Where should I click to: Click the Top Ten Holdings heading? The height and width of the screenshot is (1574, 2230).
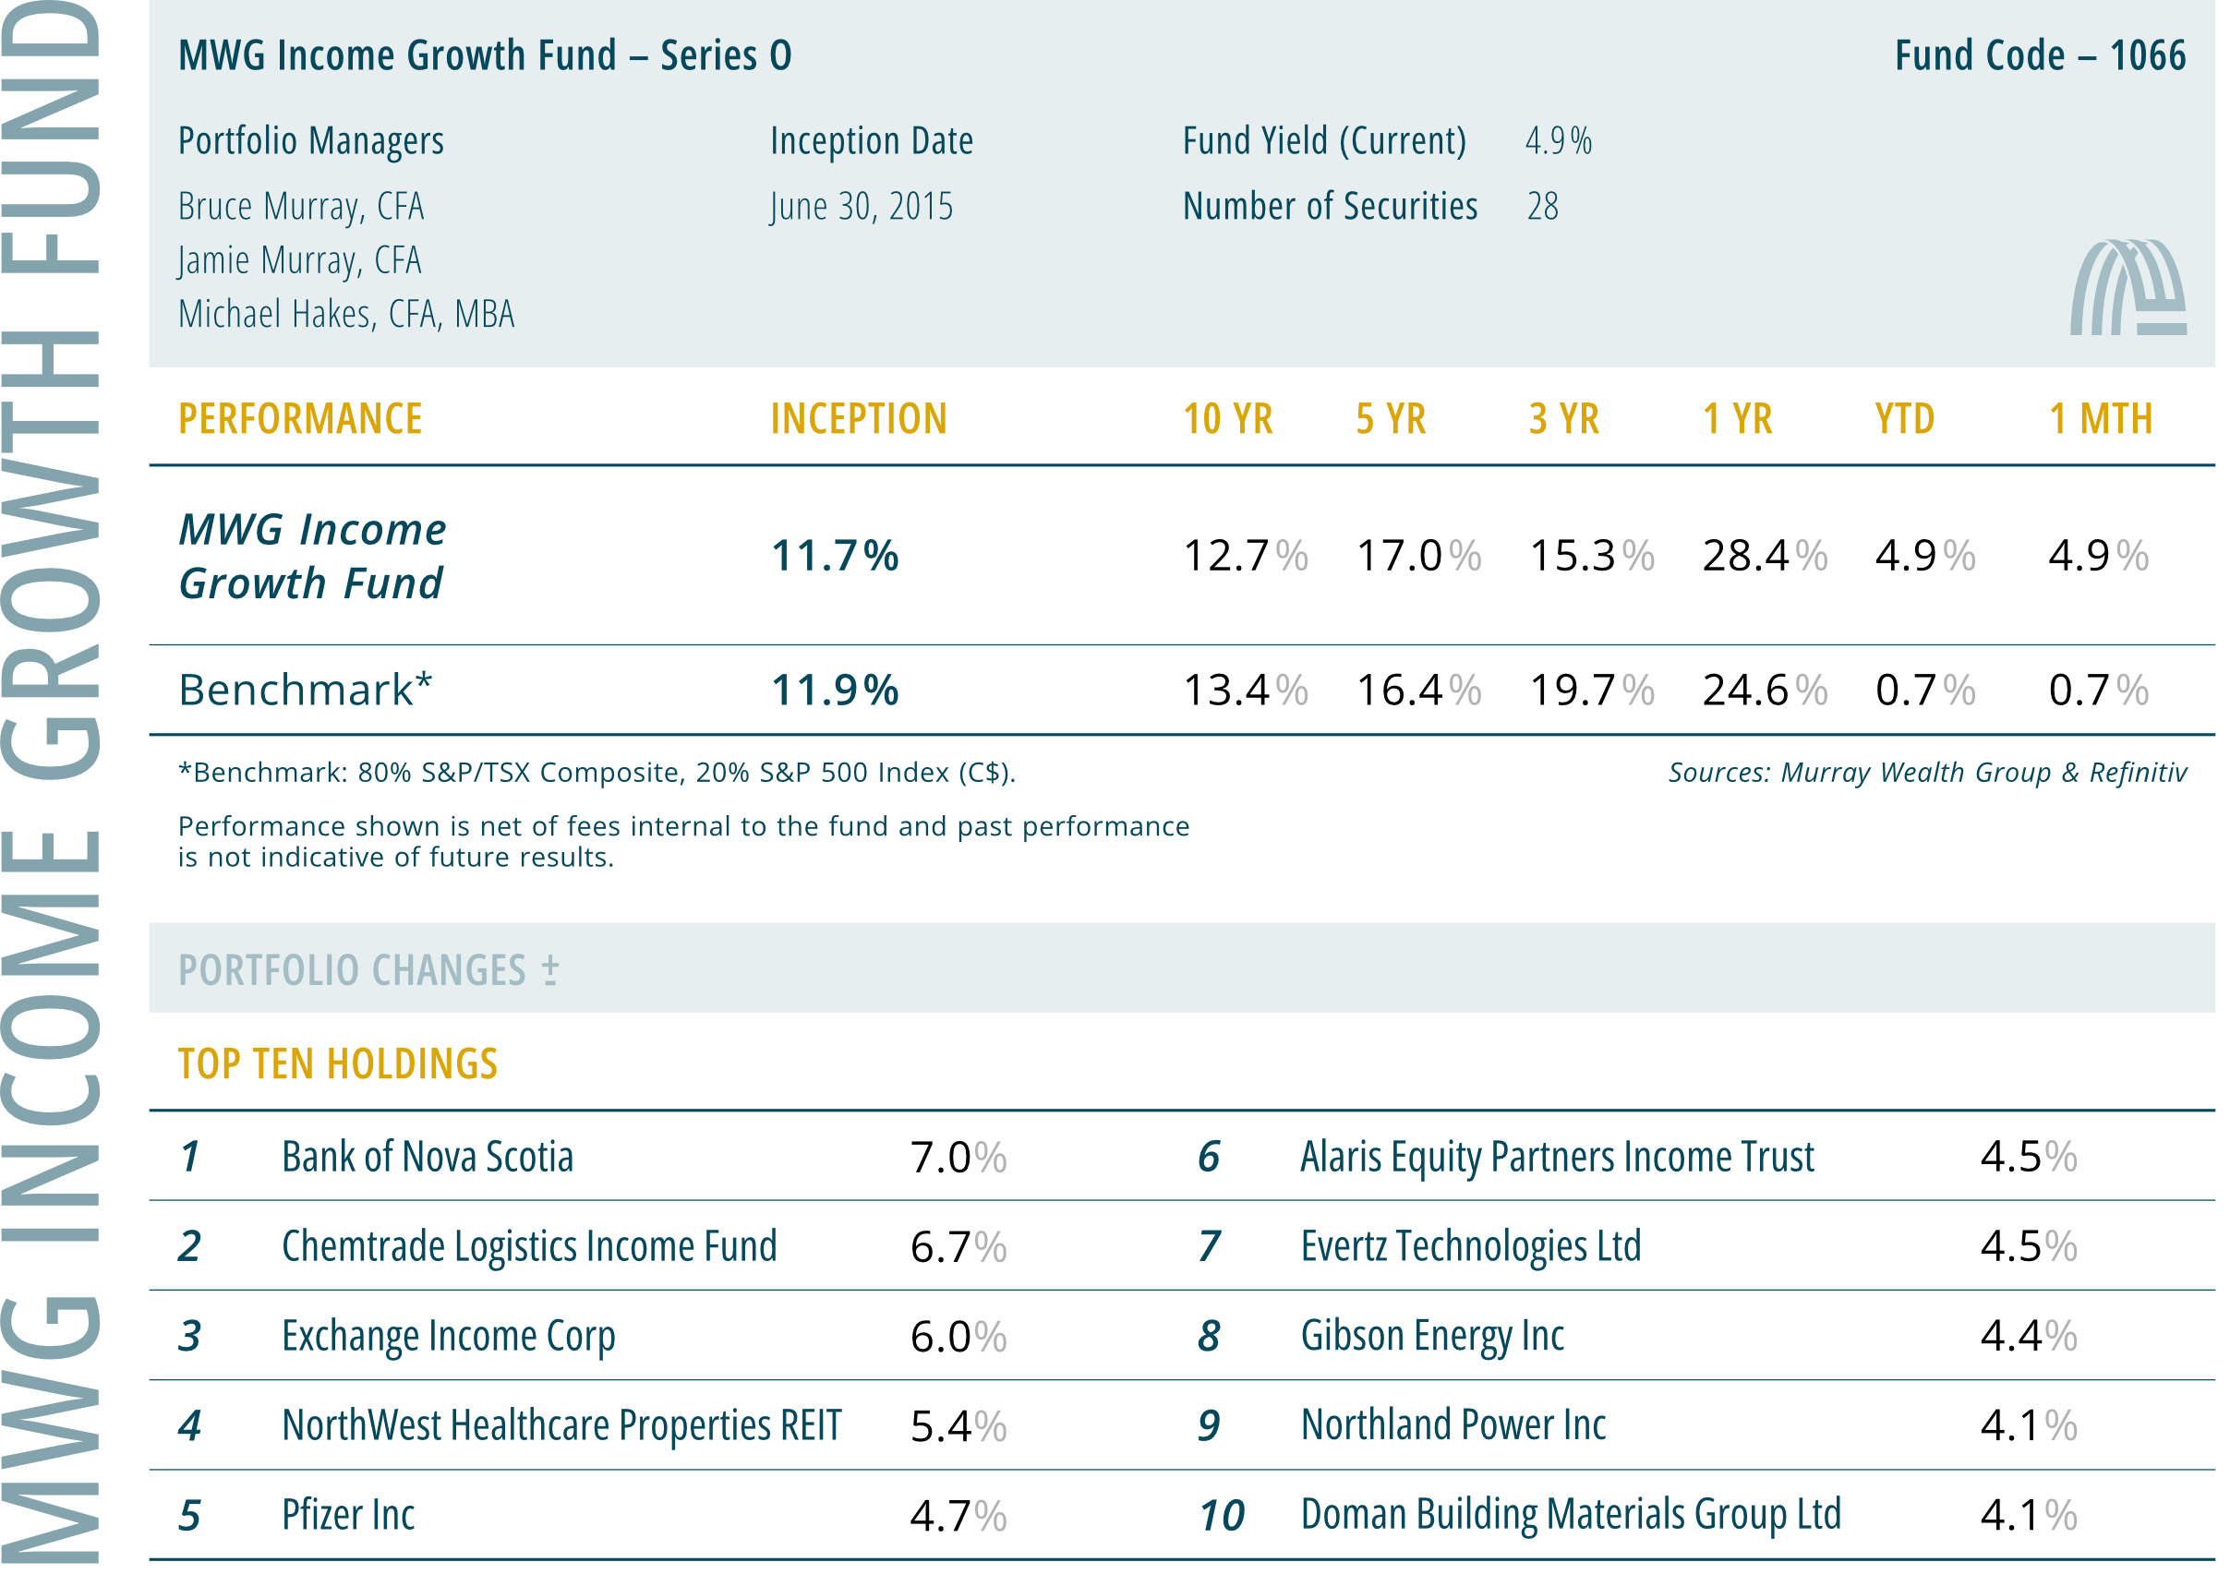click(337, 1064)
